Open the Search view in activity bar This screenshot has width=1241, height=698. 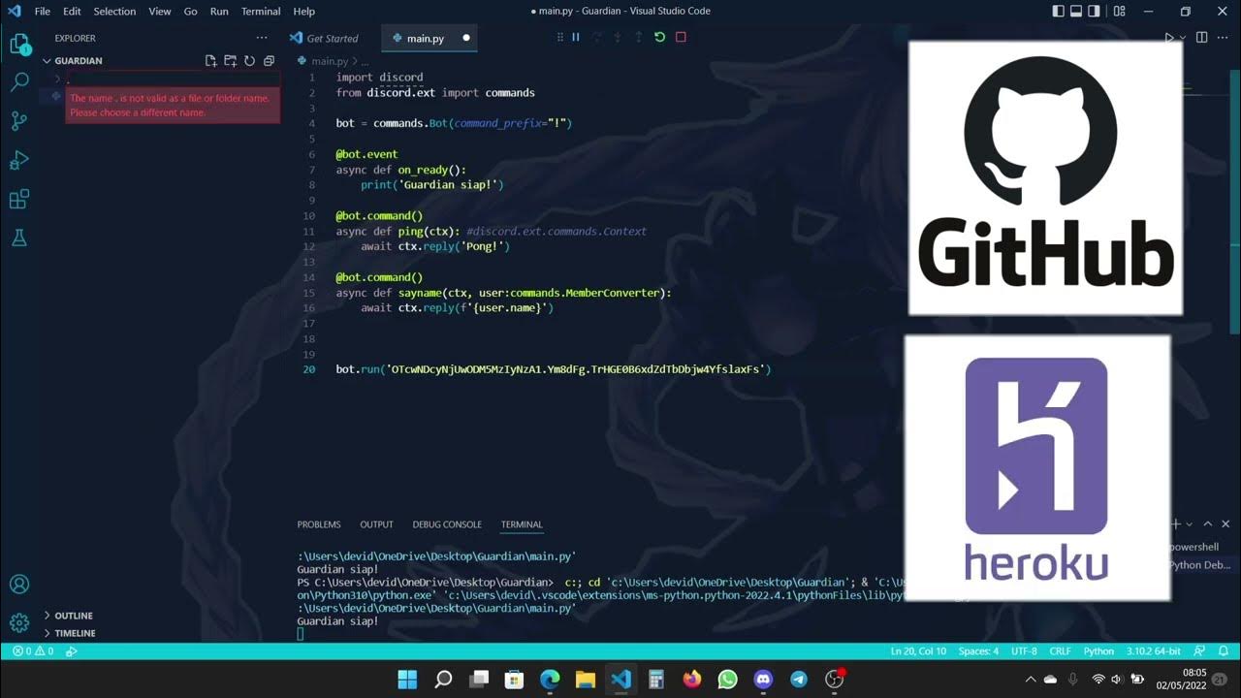(19, 82)
